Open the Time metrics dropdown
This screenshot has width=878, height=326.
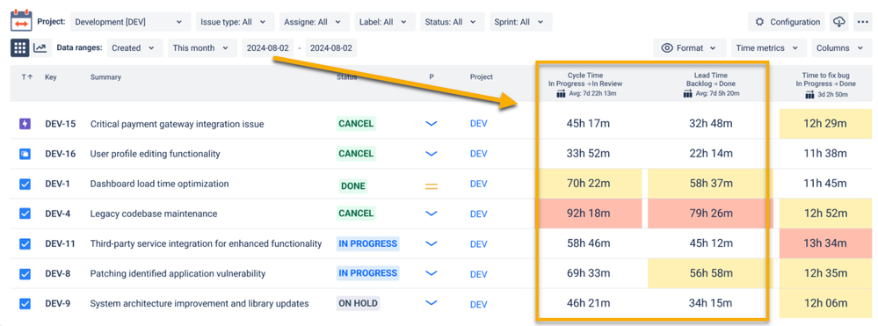769,48
